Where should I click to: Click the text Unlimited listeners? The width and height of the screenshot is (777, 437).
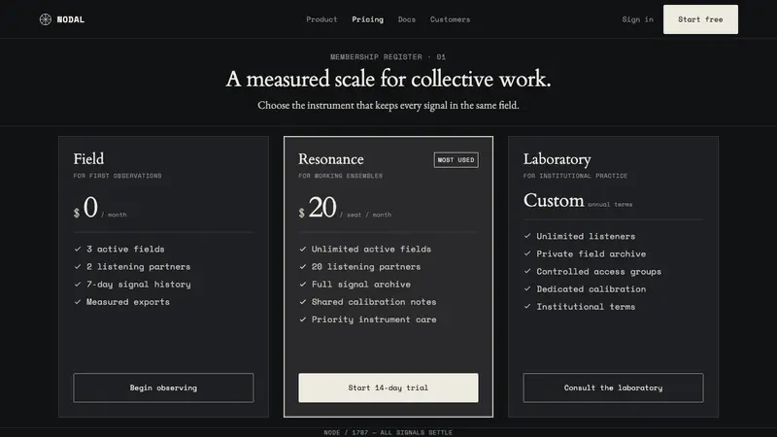coord(586,236)
